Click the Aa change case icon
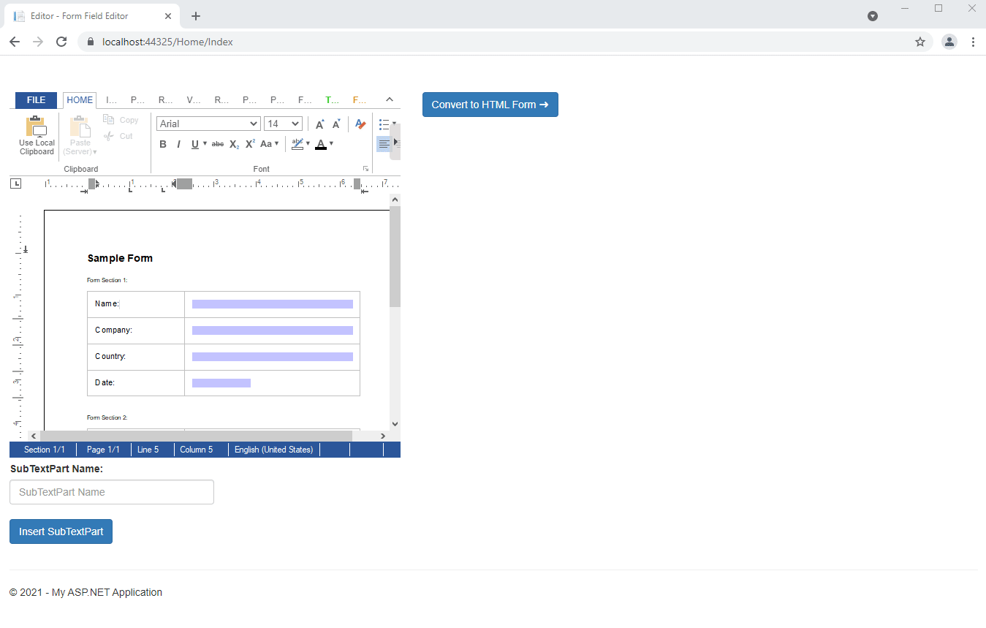The image size is (986, 628). (x=266, y=144)
